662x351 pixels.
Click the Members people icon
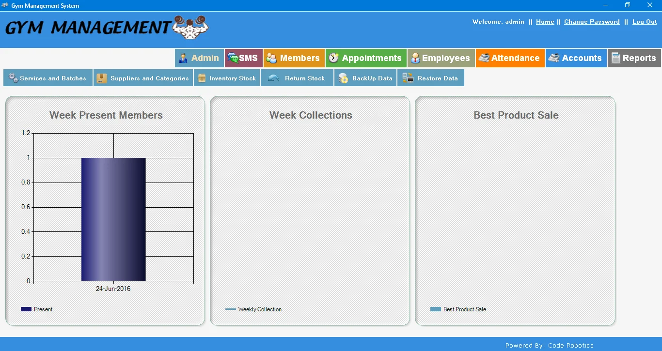coord(272,58)
